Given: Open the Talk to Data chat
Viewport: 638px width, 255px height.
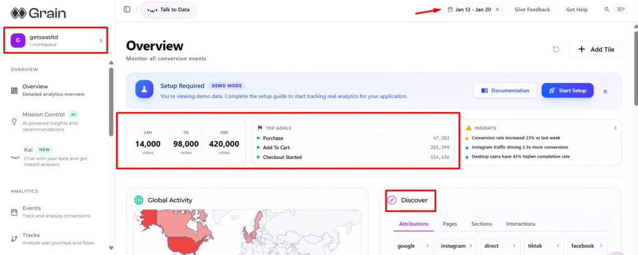Looking at the screenshot, I should click(168, 9).
